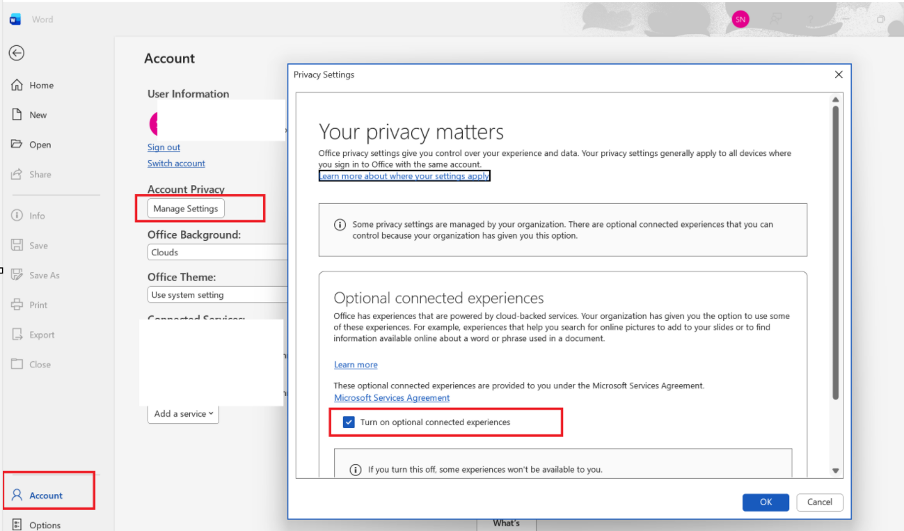
Task: Click the Word logo in the title bar
Action: (15, 19)
